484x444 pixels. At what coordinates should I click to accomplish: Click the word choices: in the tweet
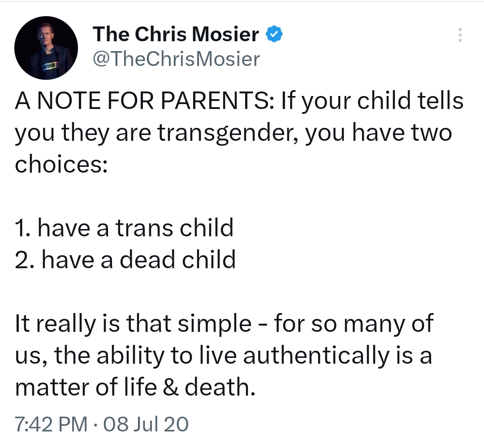tap(61, 164)
